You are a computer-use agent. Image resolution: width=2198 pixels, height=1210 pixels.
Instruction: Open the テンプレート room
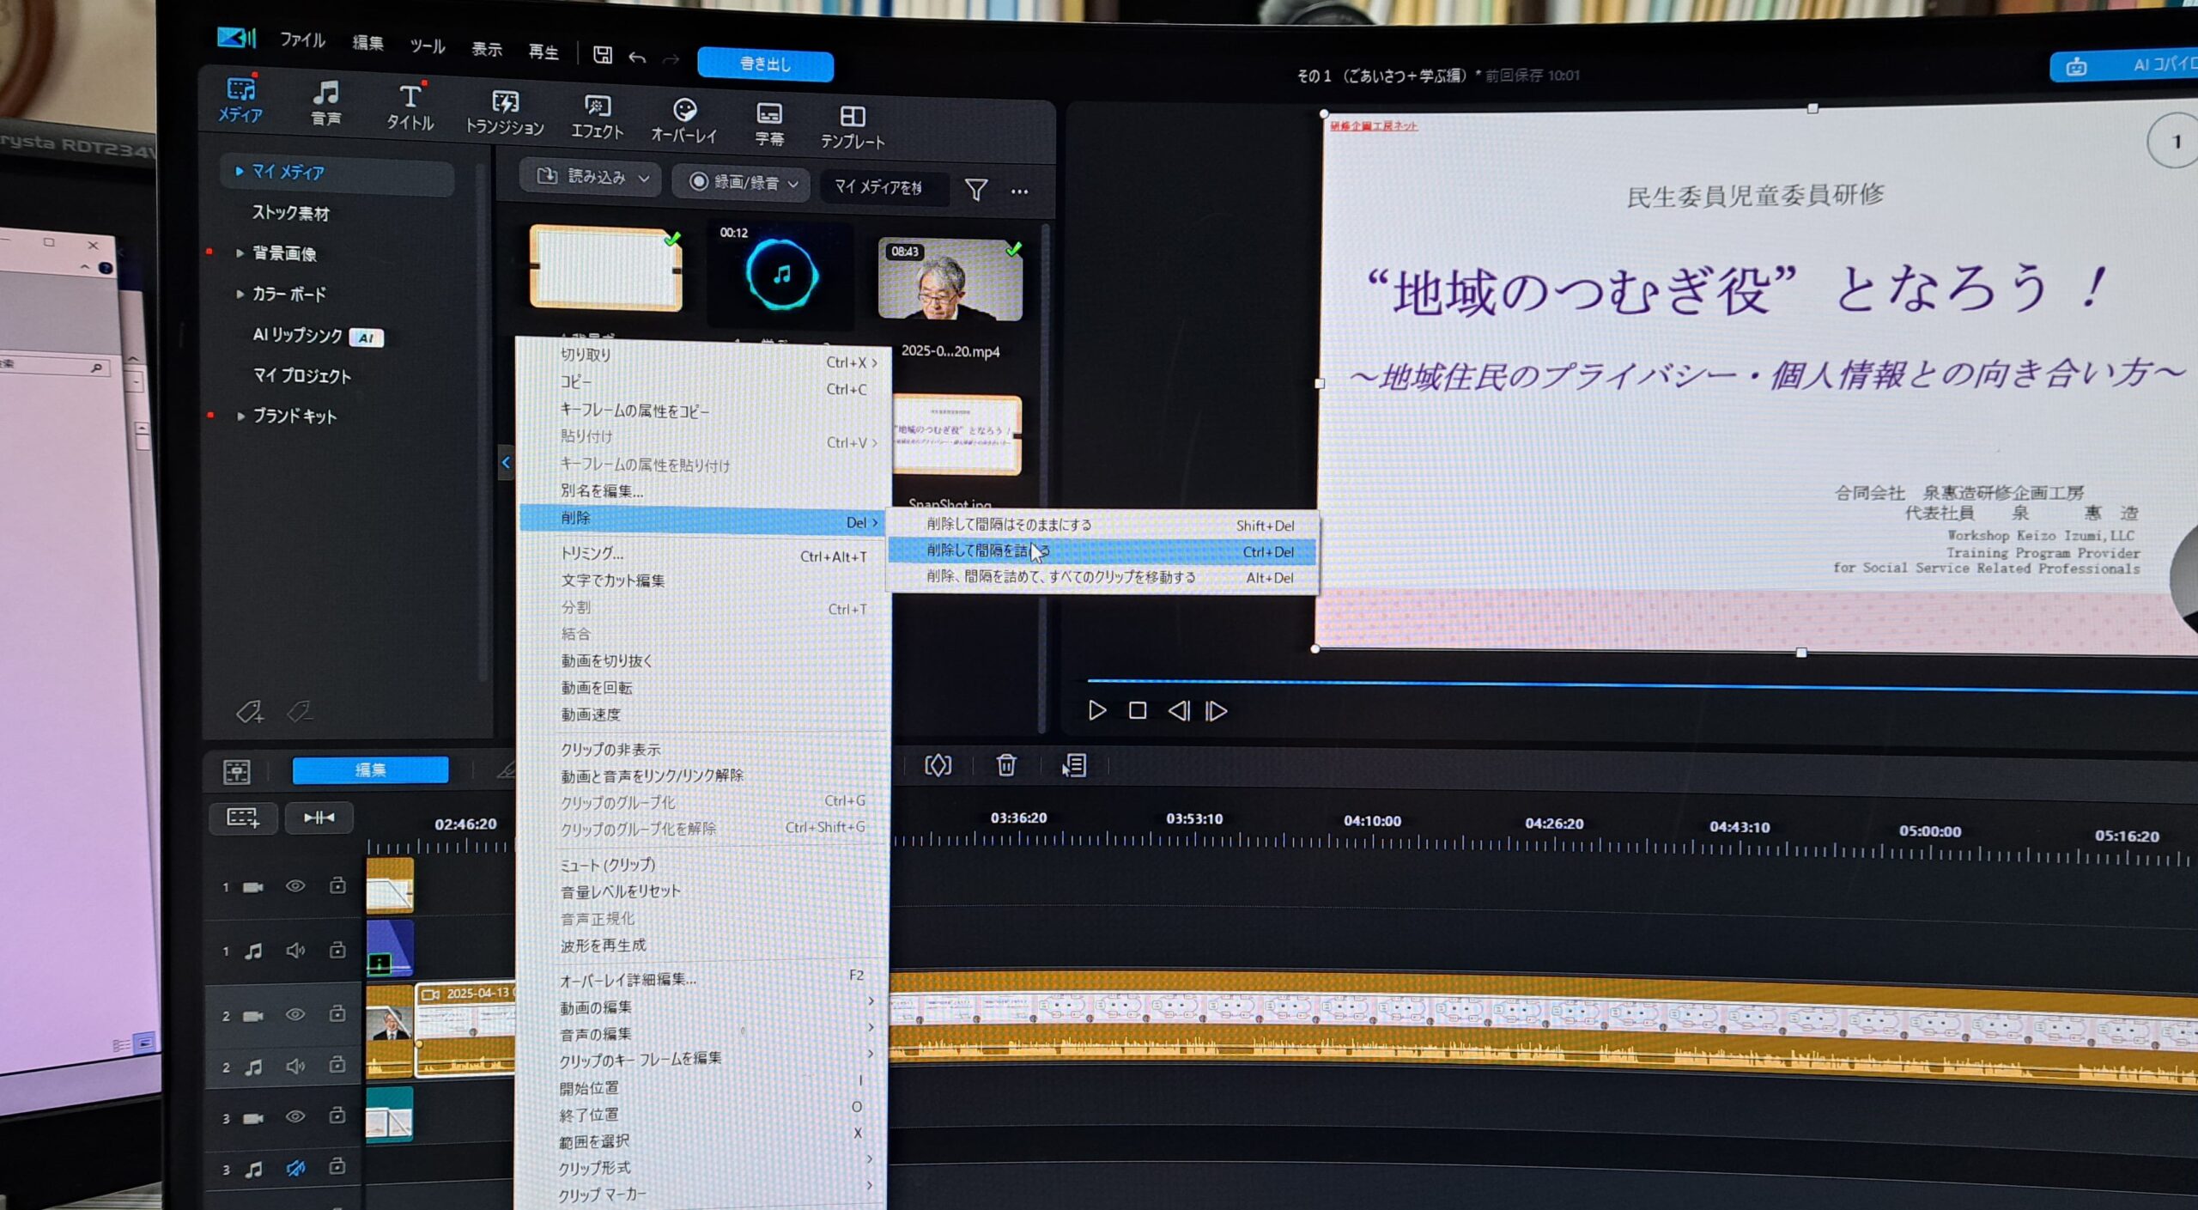[852, 127]
